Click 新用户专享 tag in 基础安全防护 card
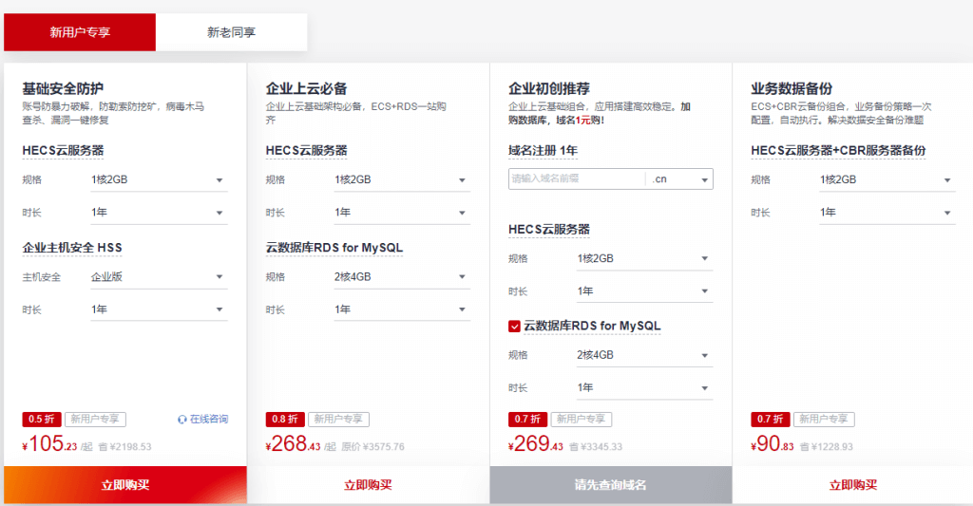Viewport: 973px width, 506px height. pyautogui.click(x=95, y=420)
